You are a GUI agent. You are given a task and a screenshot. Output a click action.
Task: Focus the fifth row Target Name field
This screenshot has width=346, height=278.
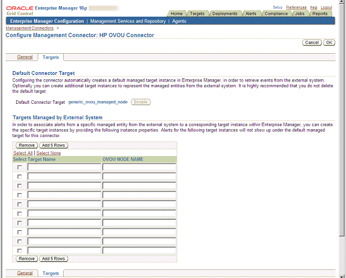[64, 204]
